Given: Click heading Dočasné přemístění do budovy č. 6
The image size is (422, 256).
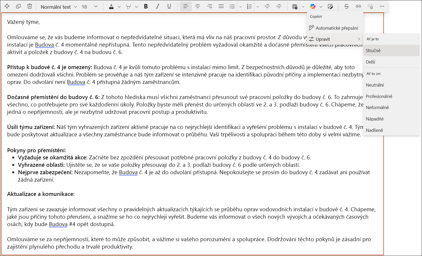Looking at the screenshot, I should 53,97.
